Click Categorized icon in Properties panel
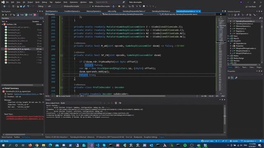 pos(229,78)
